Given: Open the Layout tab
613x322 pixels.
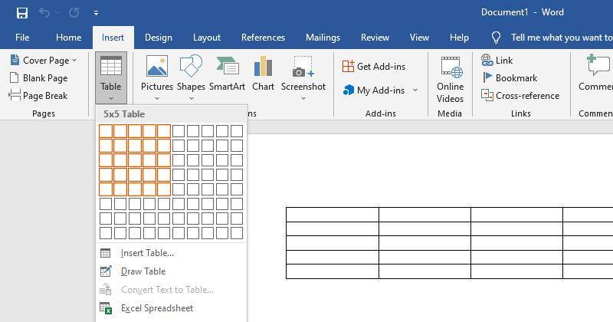Looking at the screenshot, I should tap(207, 38).
